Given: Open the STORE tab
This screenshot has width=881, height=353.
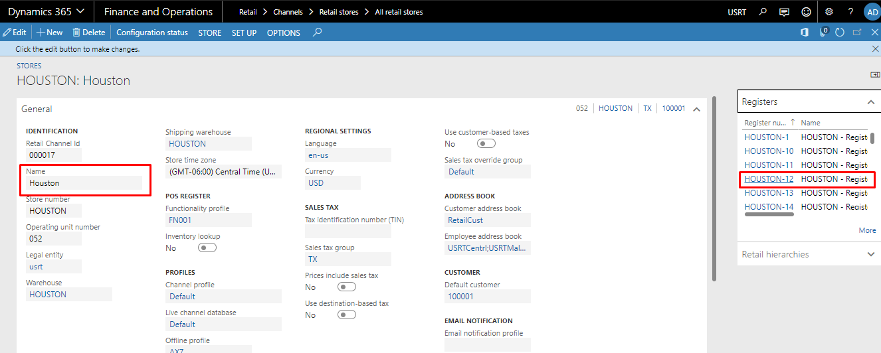Looking at the screenshot, I should coord(210,33).
